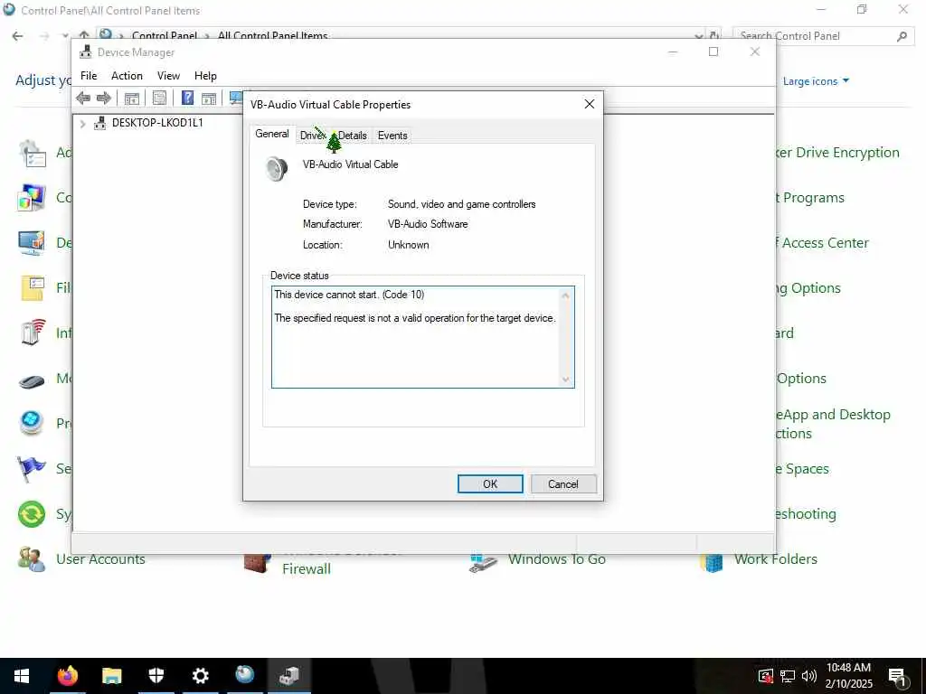Open the User Accounts icon
Screen dimensions: 926x694
pos(32,558)
